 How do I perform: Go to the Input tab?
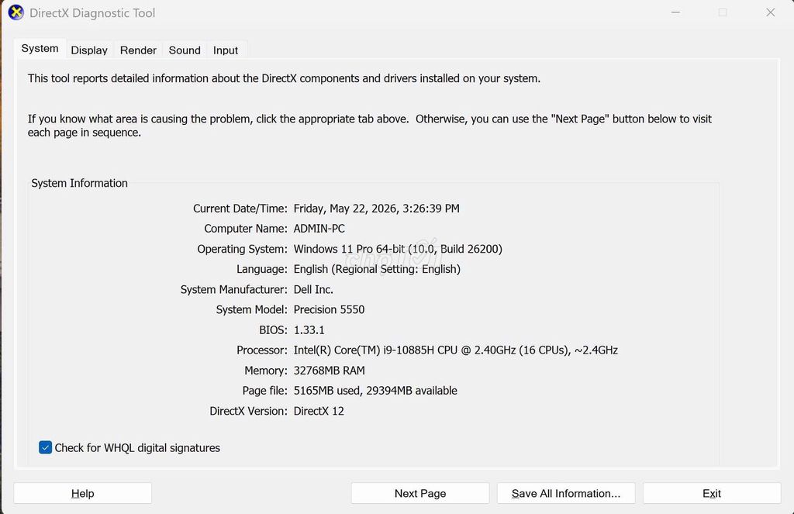tap(226, 50)
